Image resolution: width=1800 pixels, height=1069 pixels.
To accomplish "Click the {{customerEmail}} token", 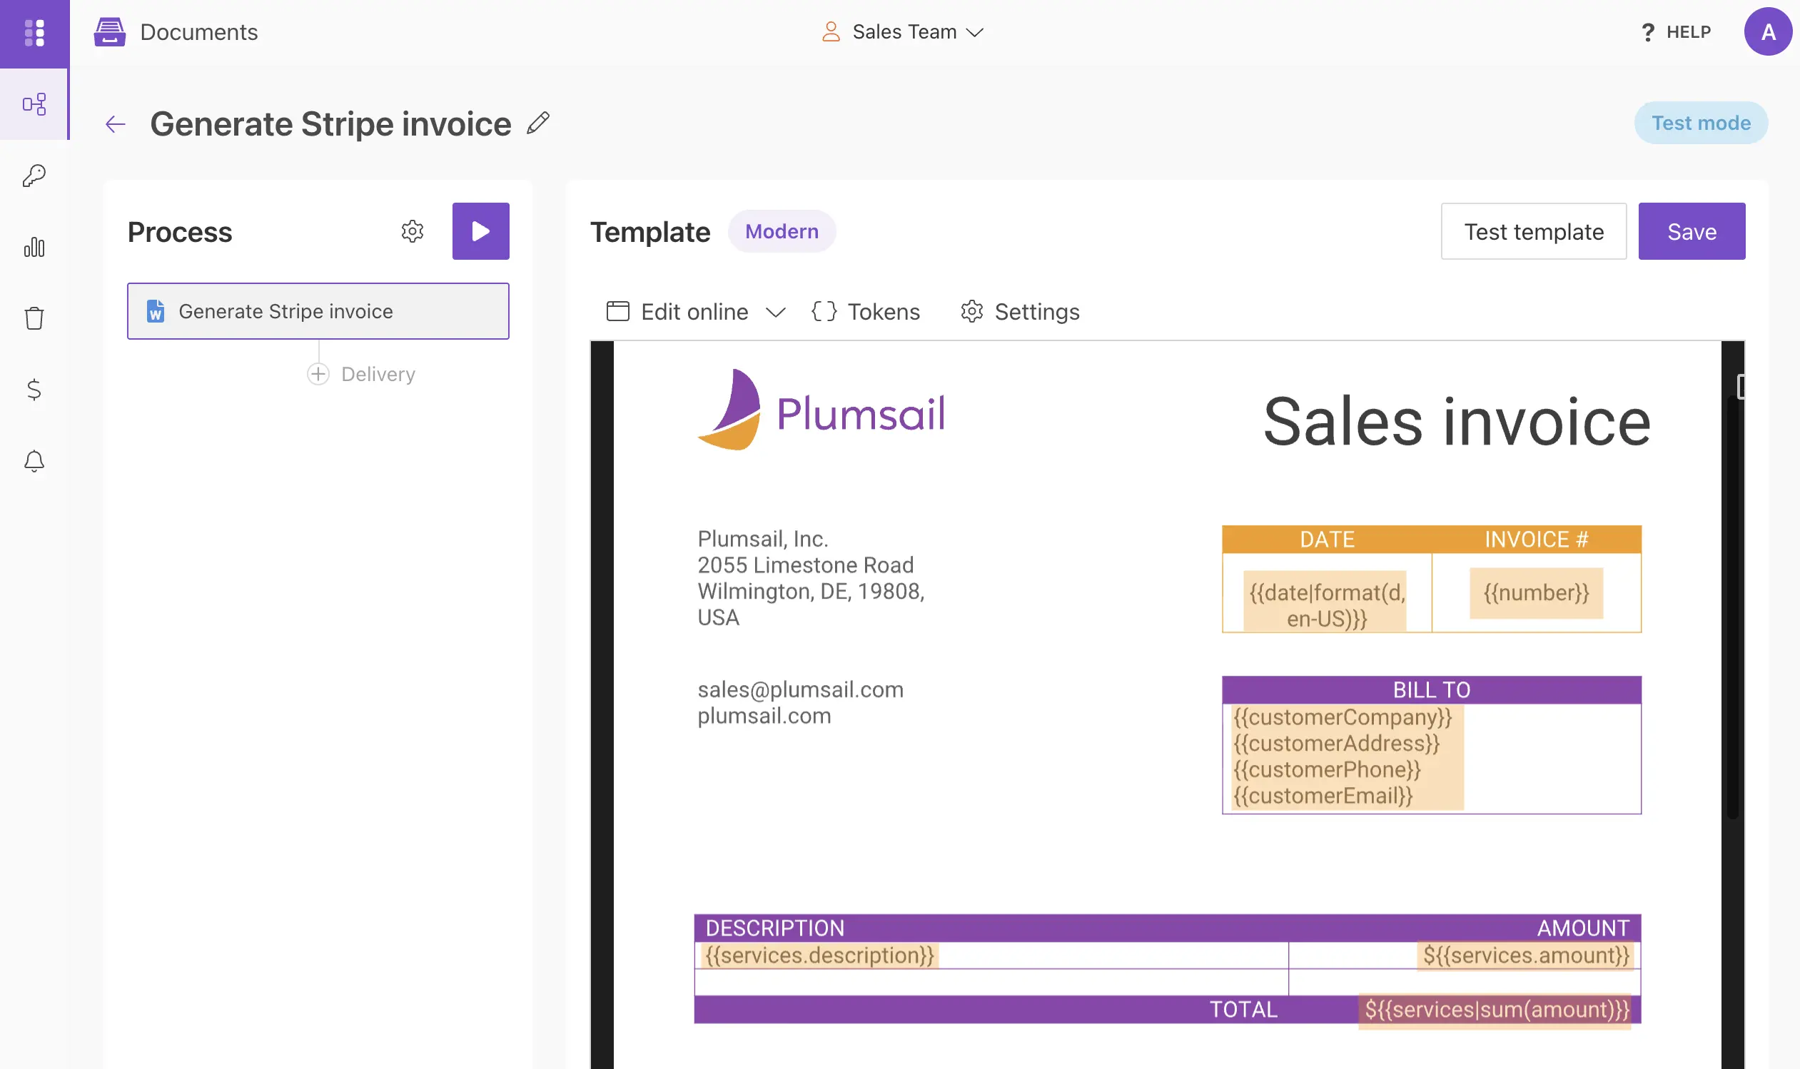I will pos(1323,796).
